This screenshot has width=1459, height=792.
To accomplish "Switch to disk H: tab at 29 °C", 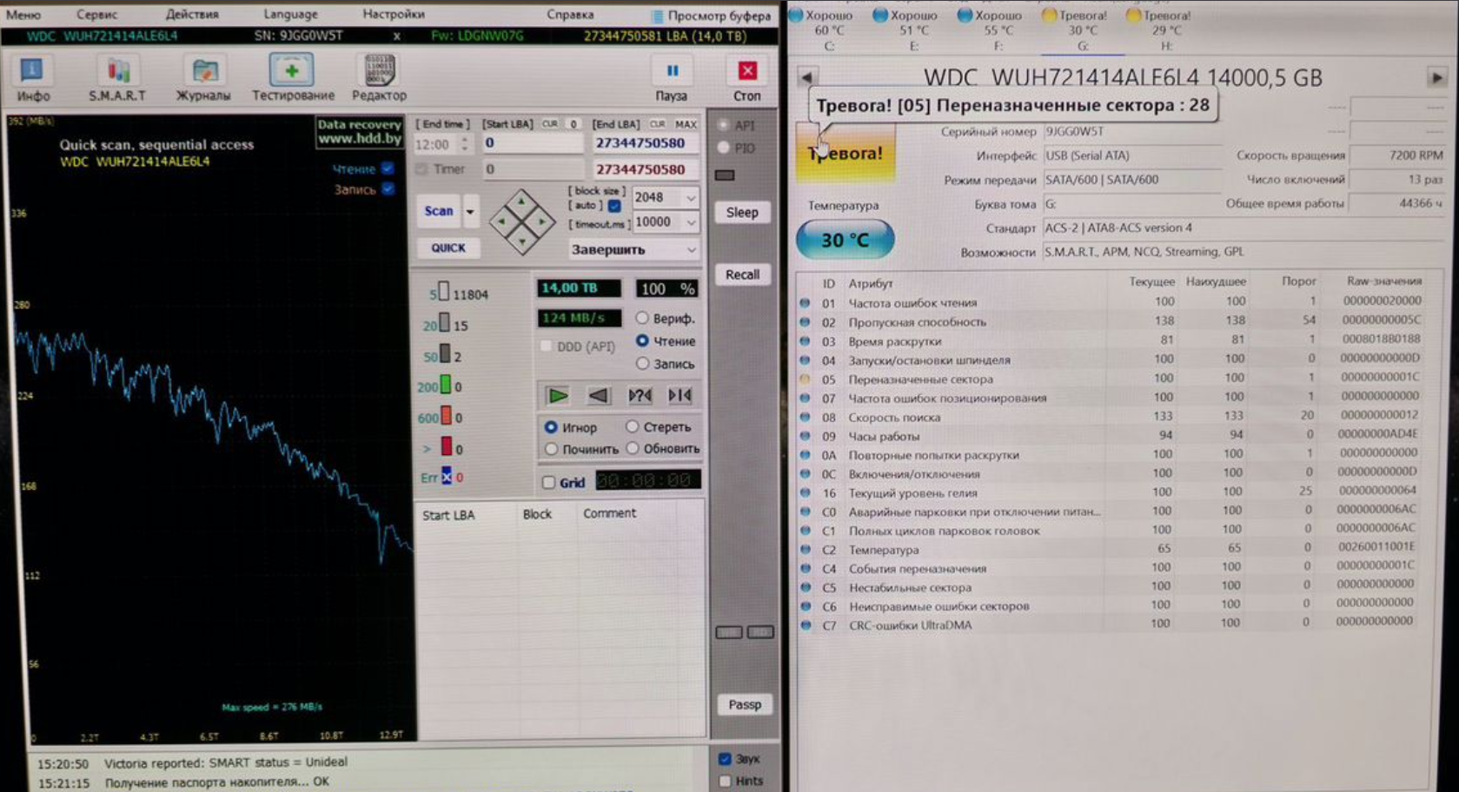I will click(x=1165, y=30).
